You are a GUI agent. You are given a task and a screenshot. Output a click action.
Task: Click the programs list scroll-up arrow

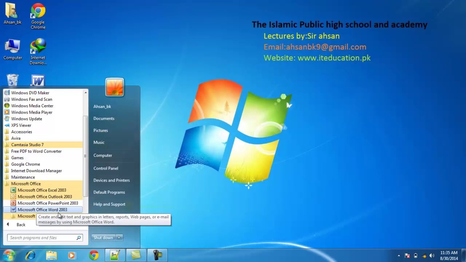point(86,92)
